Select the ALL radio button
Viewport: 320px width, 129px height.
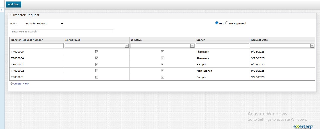point(217,23)
